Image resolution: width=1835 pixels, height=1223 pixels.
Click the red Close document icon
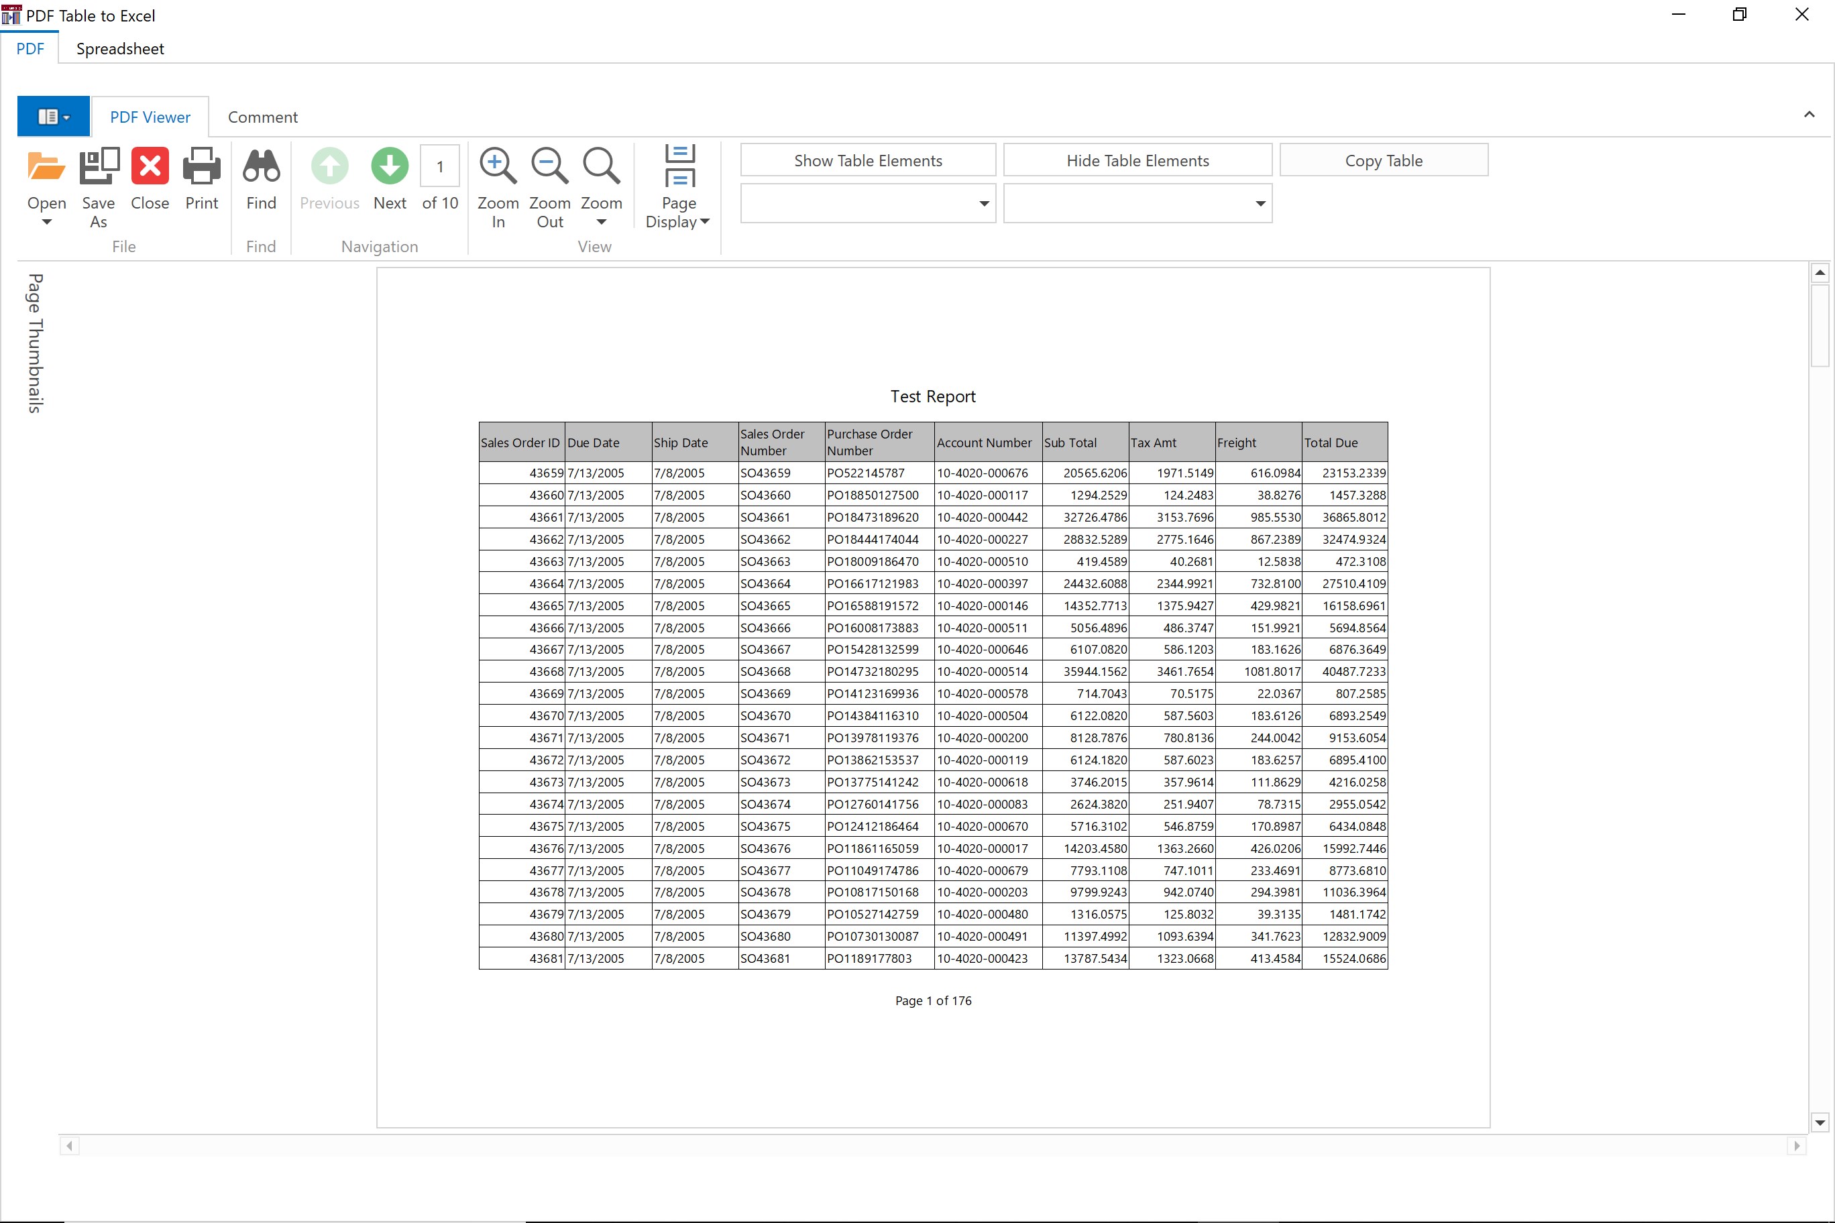(x=150, y=167)
